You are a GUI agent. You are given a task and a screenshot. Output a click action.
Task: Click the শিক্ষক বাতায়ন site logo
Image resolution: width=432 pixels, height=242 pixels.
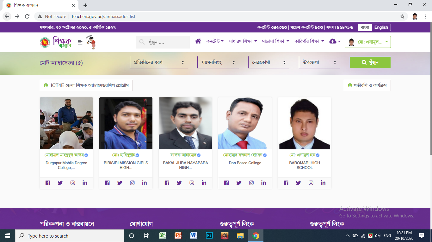56,42
